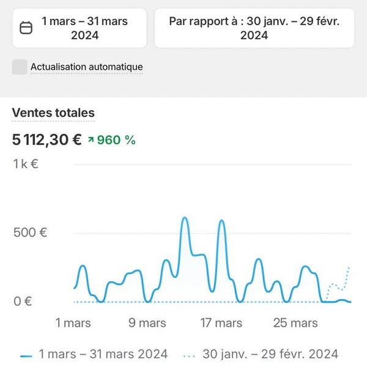Click the 5 112,30 € total sales figure
The height and width of the screenshot is (367, 367).
point(46,139)
